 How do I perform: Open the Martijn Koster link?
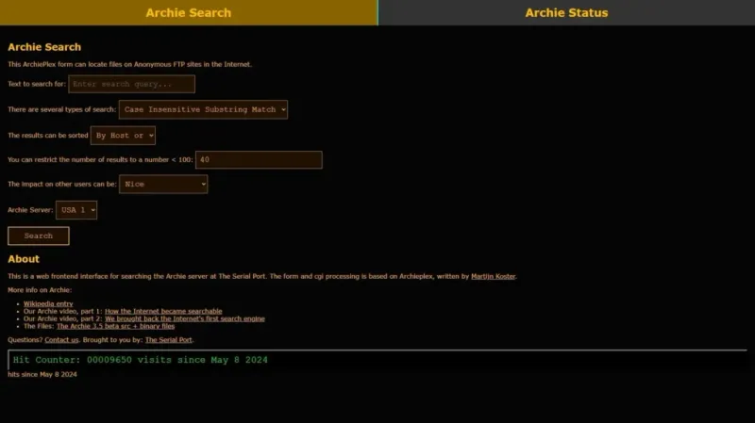point(493,276)
